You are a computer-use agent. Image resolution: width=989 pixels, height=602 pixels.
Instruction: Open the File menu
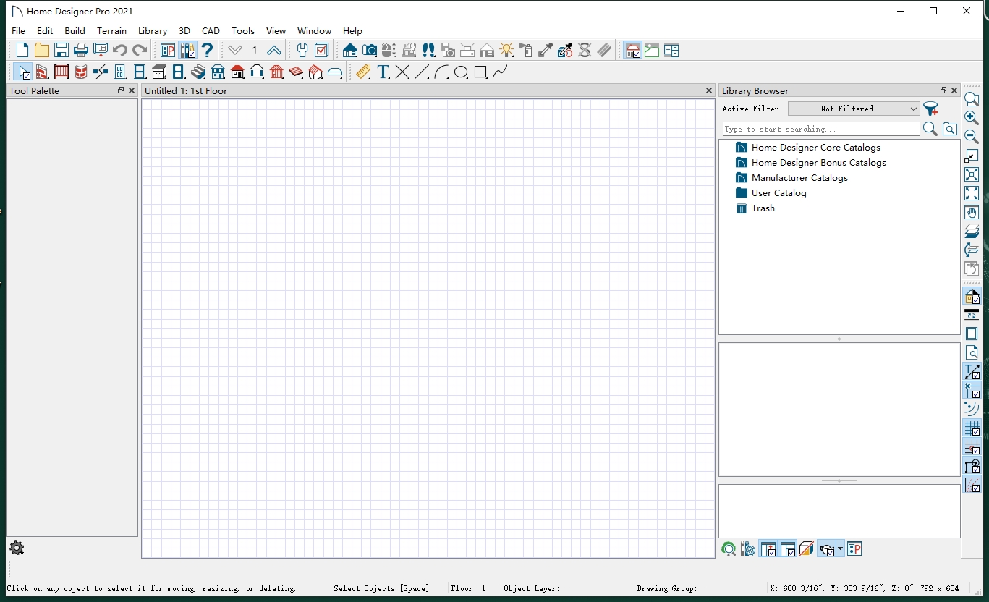19,30
